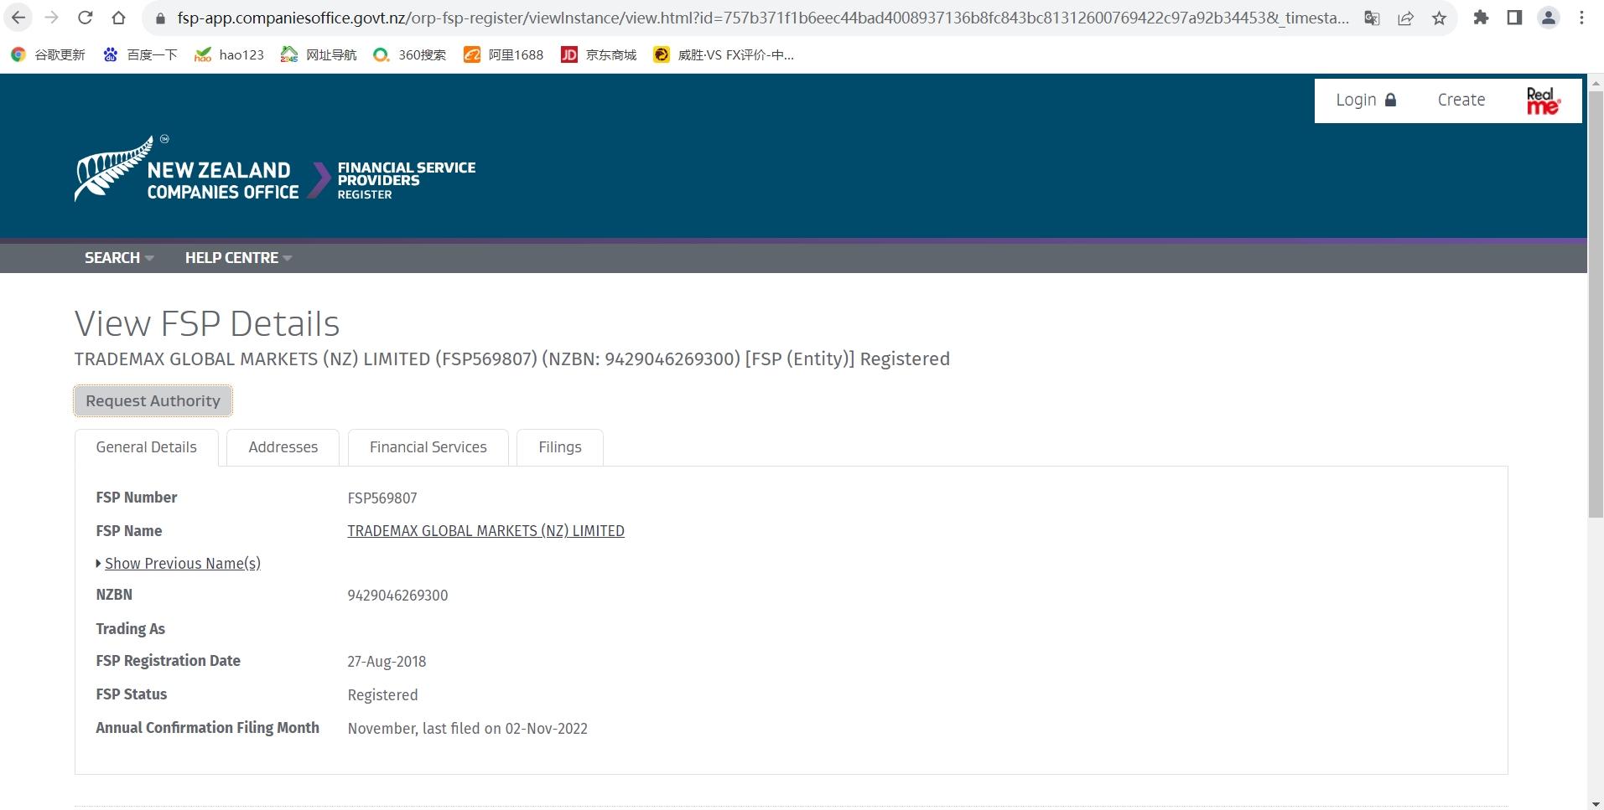The image size is (1604, 810).
Task: Go forward in browser history
Action: click(x=51, y=18)
